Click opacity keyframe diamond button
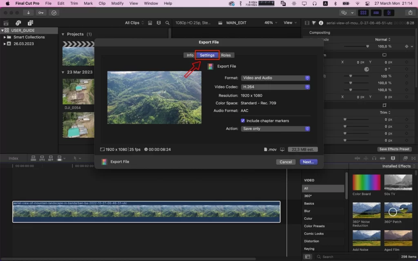Screen dimensions: 418x261 [x=406, y=46]
